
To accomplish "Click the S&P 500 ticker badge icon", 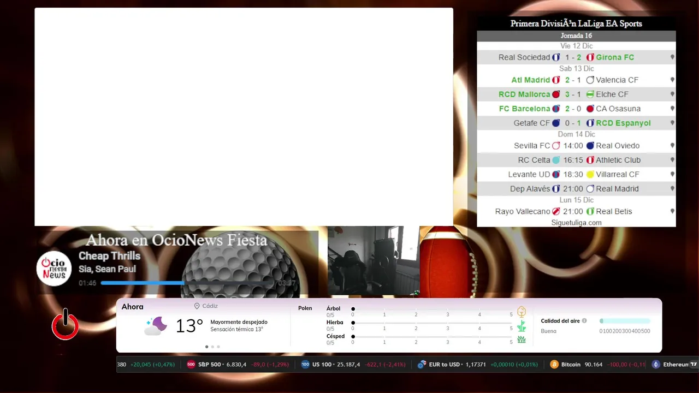I will coord(191,365).
